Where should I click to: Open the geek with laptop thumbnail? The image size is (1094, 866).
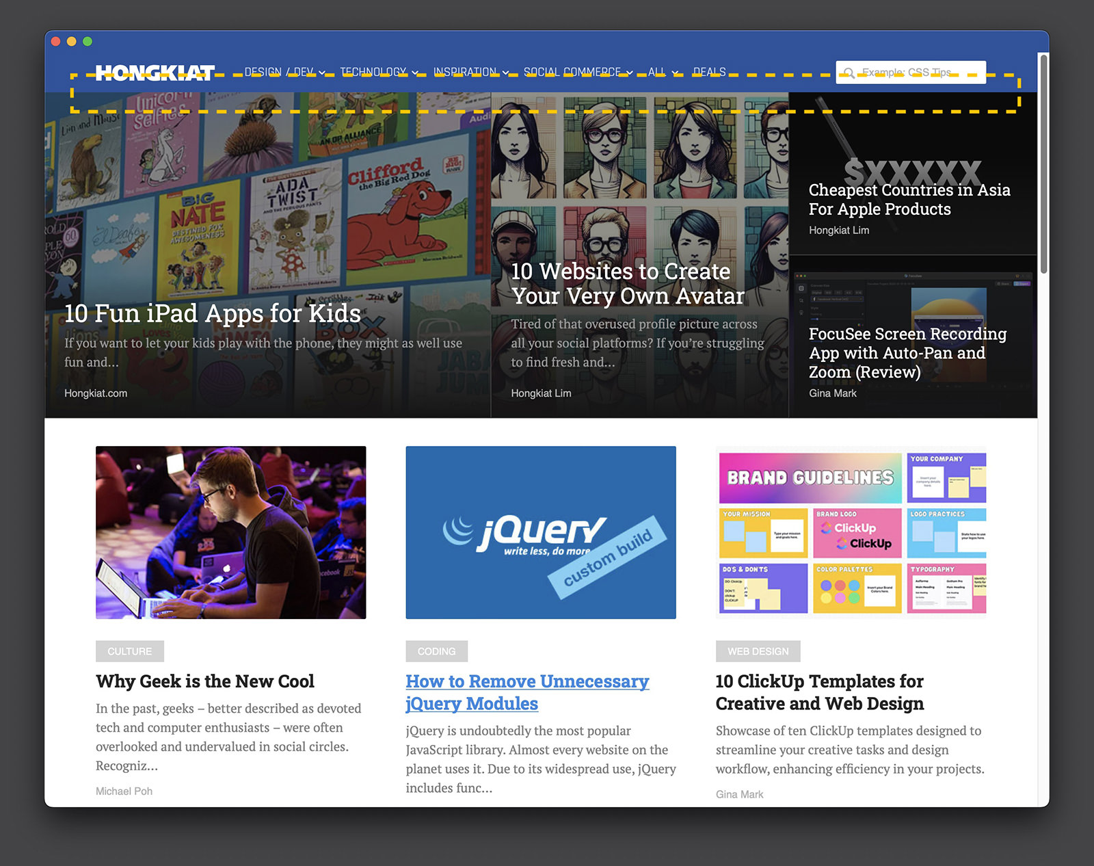[230, 532]
